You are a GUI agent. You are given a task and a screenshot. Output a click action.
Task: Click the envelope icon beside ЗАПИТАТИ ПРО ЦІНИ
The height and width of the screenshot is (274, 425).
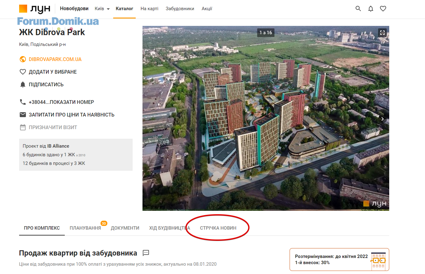(x=23, y=115)
